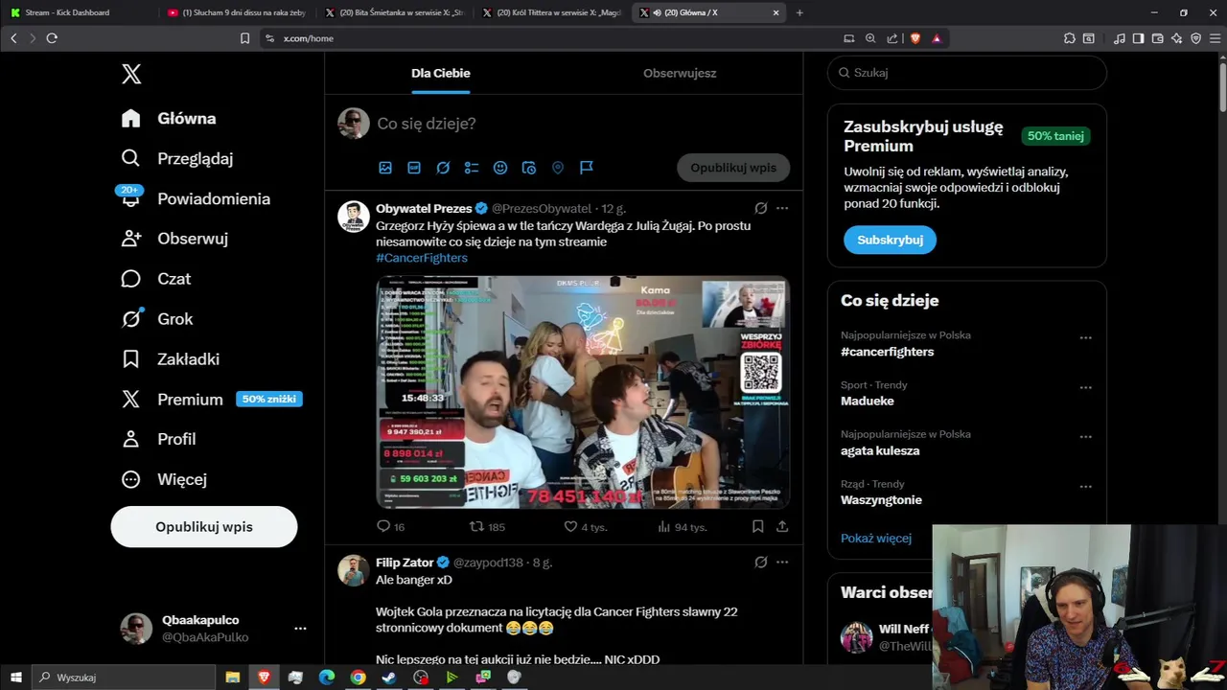The image size is (1227, 690).
Task: Open Steam from the Windows taskbar
Action: [x=388, y=678]
